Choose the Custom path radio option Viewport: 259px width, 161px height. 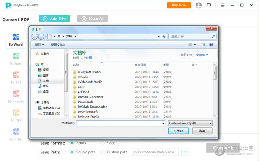[102, 152]
